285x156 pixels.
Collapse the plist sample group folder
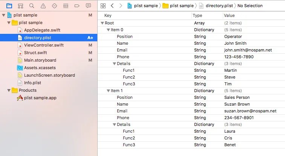9,23
